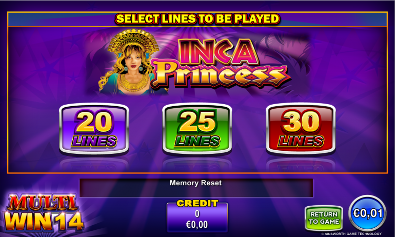Viewport: 395px width, 237px height.
Task: Click the golden Princess word in the logo
Action: pyautogui.click(x=221, y=74)
